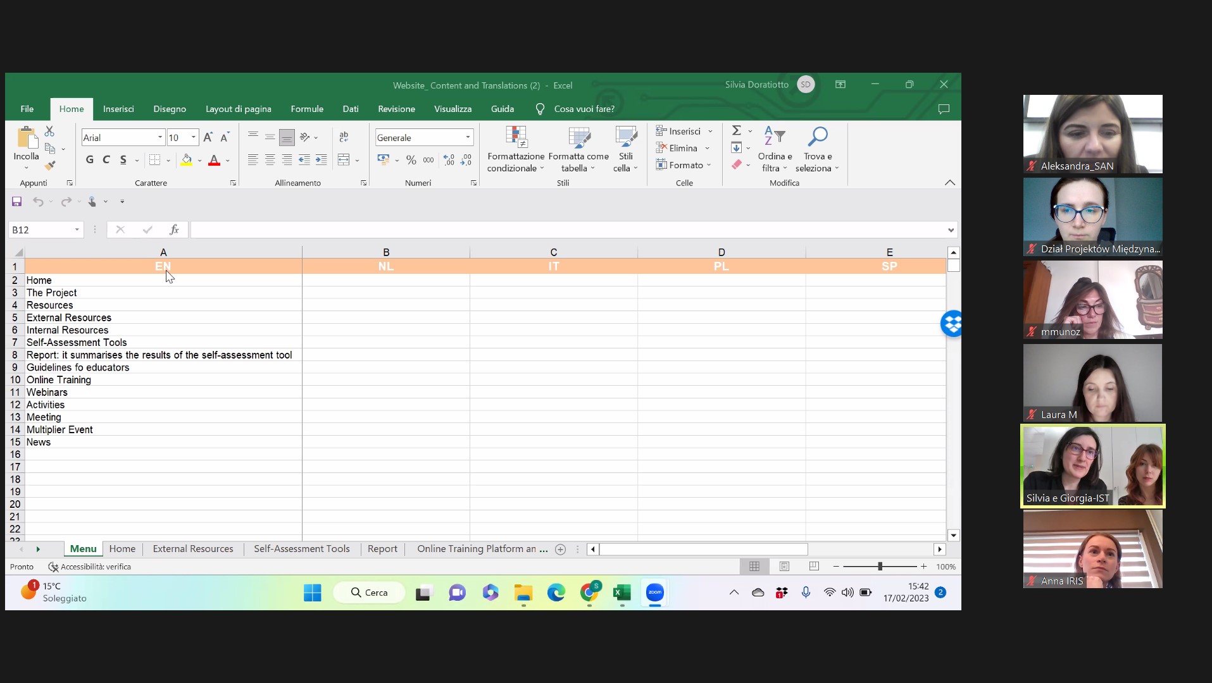The height and width of the screenshot is (683, 1212).
Task: Click Accessibilità: verifica in status bar
Action: coord(90,567)
